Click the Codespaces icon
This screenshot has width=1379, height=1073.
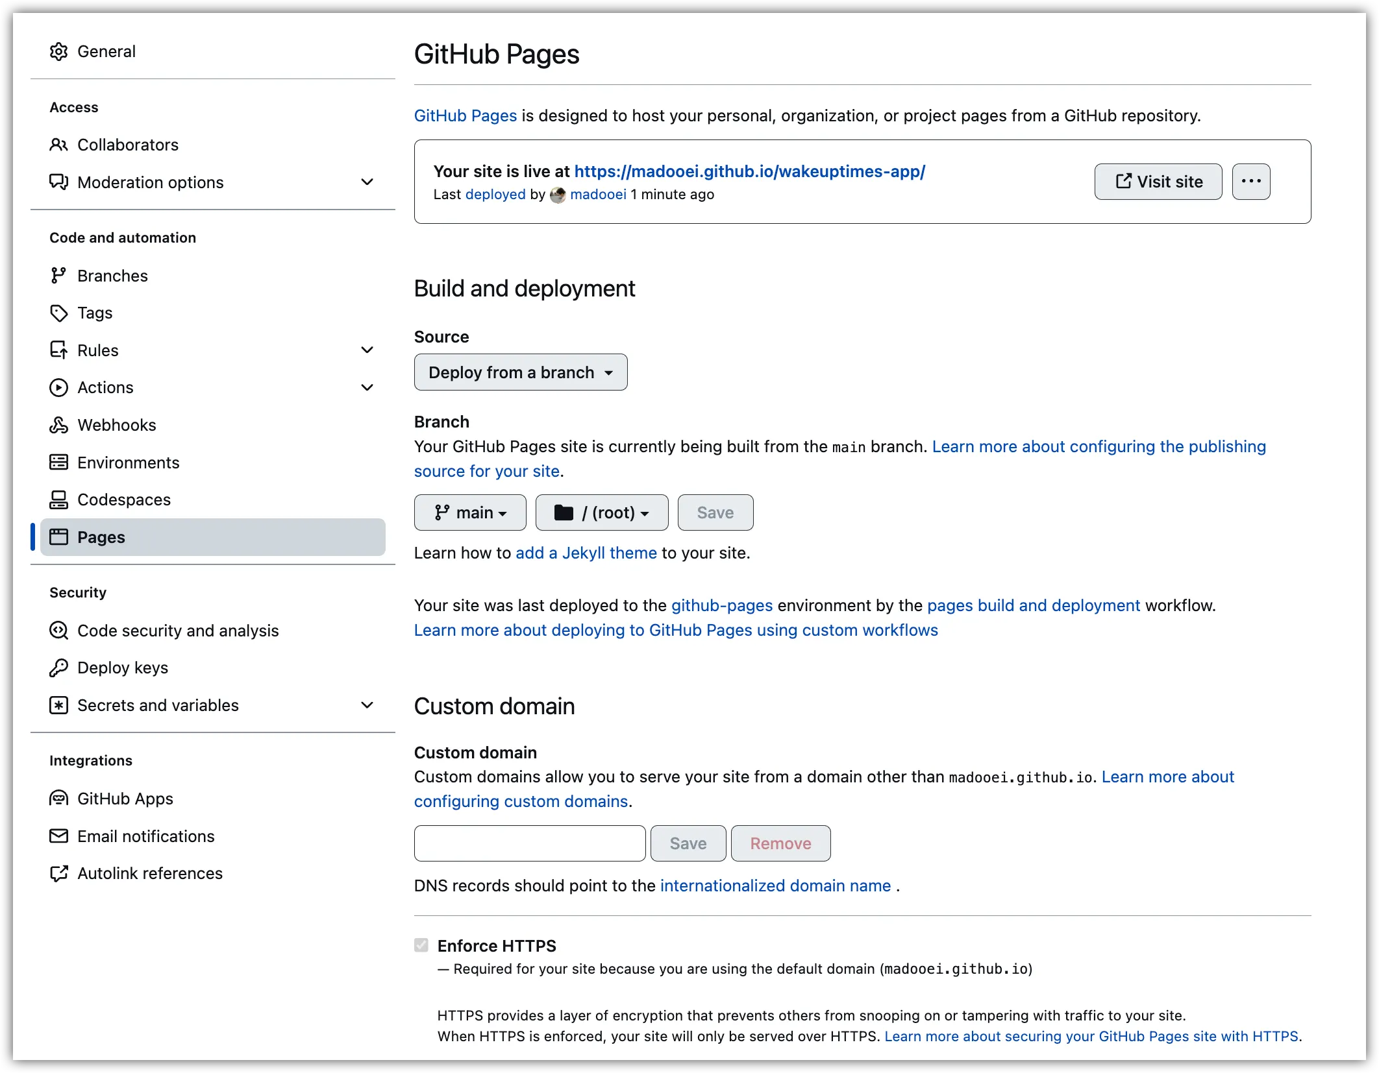59,500
